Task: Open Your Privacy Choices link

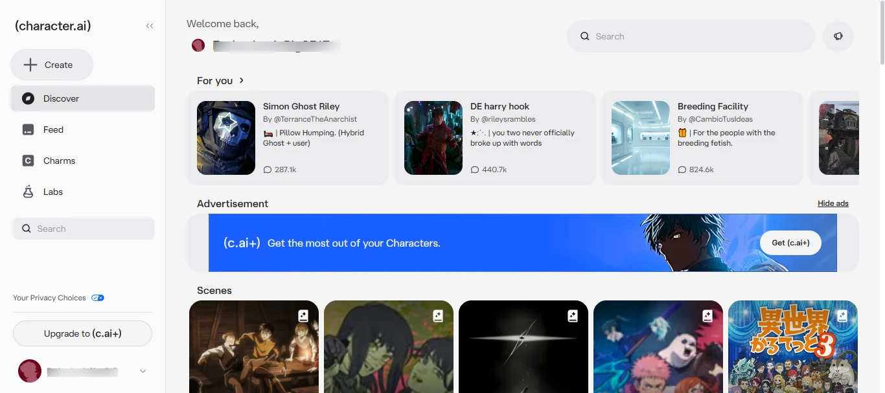Action: pyautogui.click(x=49, y=298)
